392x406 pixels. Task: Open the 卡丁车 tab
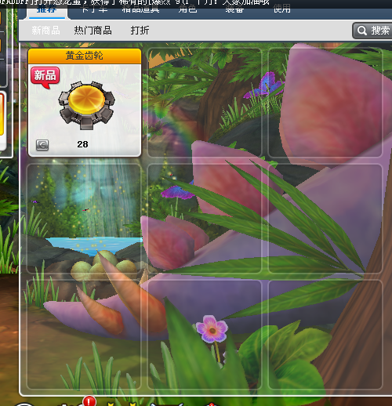94,10
